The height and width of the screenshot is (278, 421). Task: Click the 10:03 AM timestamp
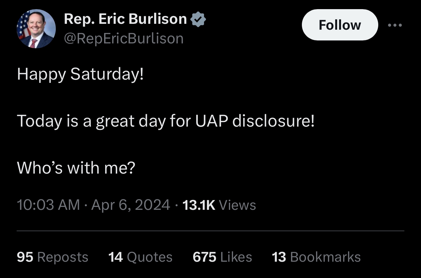(48, 205)
